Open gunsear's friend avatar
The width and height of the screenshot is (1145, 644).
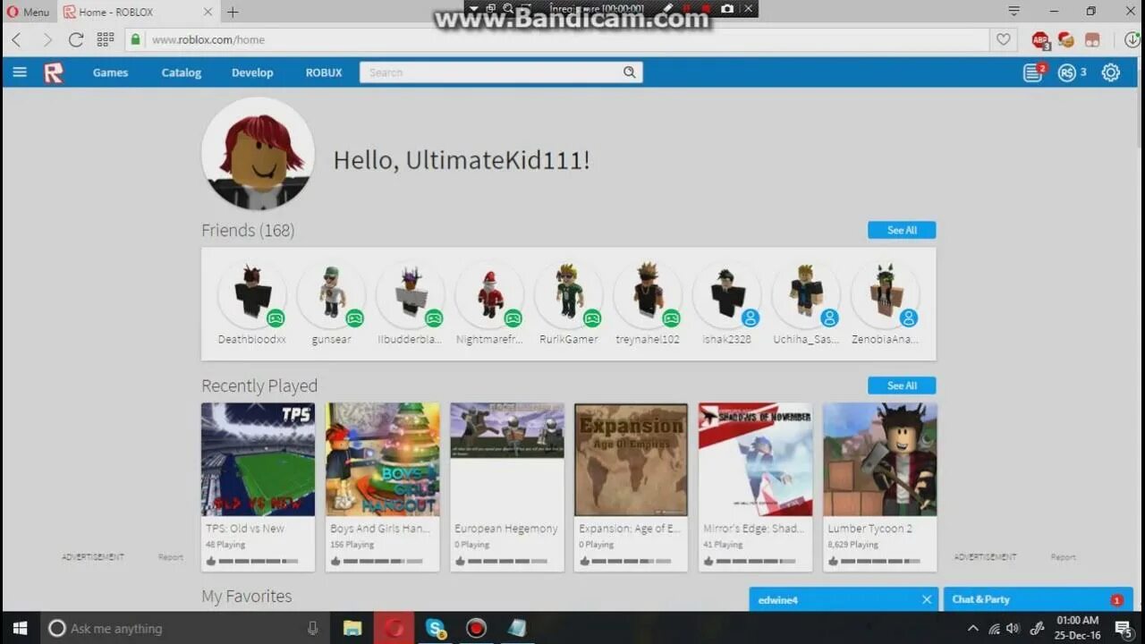tap(331, 295)
